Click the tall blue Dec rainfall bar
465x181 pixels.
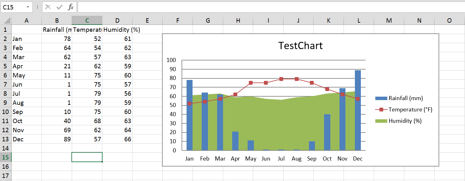[358, 110]
